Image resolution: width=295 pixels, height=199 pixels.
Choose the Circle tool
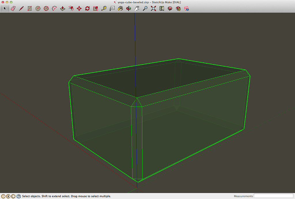tap(37, 8)
